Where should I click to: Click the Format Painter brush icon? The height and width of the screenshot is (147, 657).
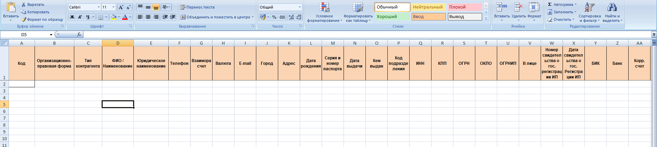pos(24,19)
